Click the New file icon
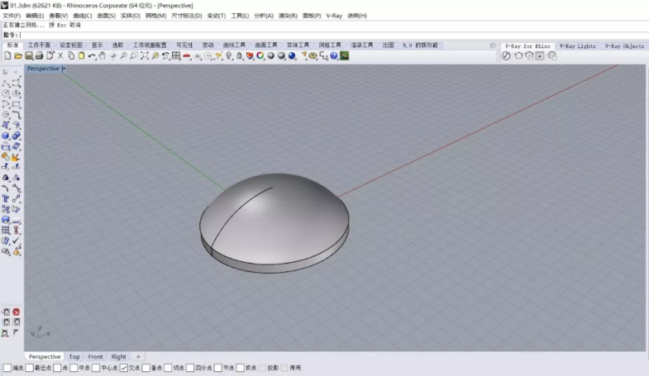The image size is (649, 376). [x=7, y=55]
